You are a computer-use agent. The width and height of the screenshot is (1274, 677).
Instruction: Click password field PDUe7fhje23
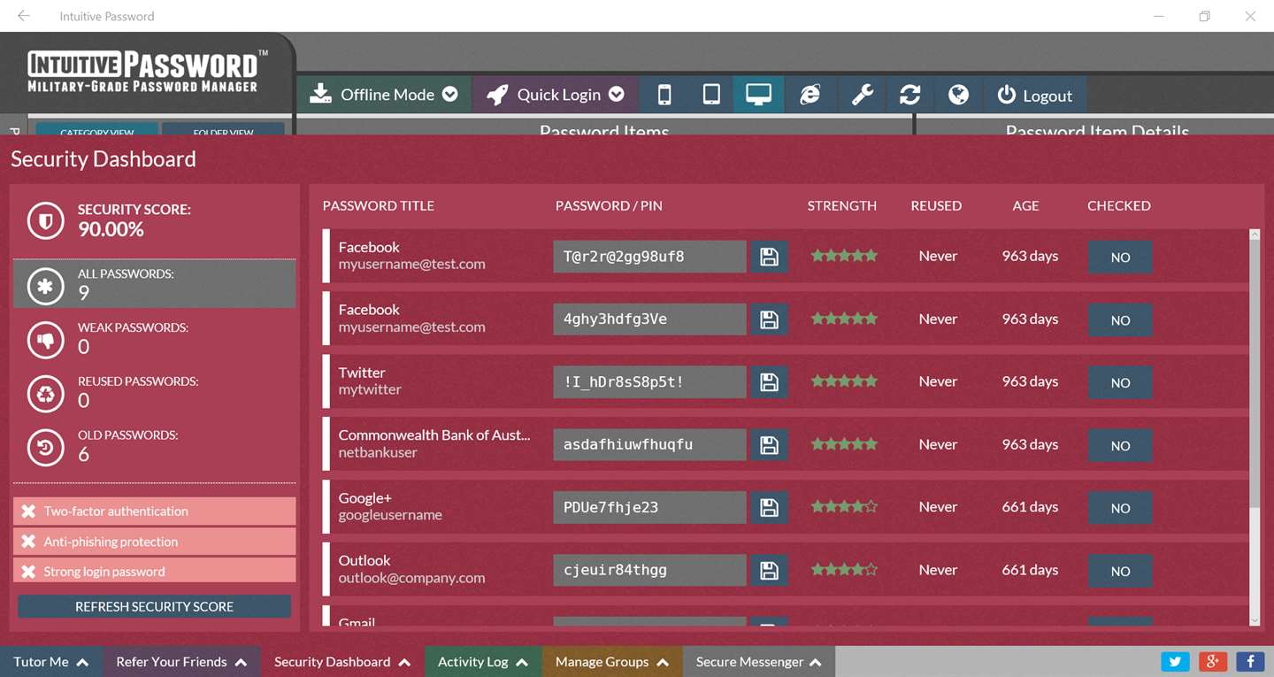650,508
